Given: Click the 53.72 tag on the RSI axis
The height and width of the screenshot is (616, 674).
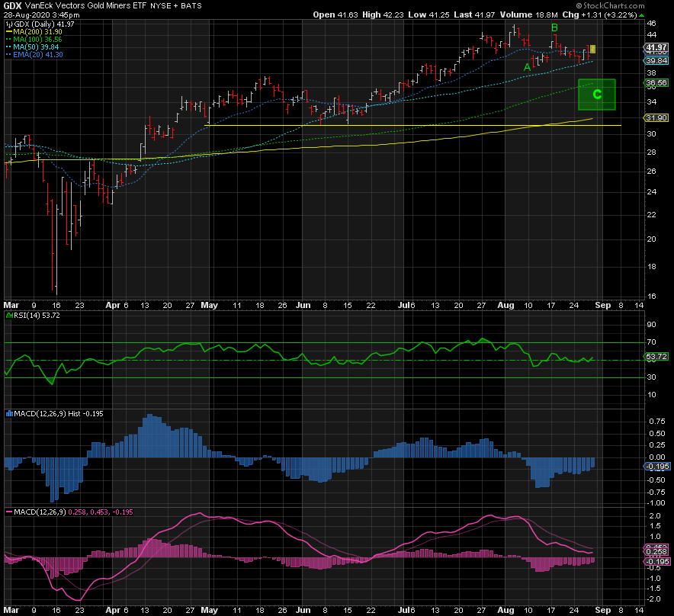Looking at the screenshot, I should (x=656, y=356).
